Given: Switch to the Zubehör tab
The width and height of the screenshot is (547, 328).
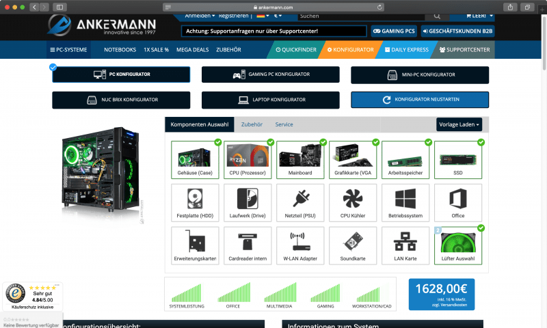Looking at the screenshot, I should click(x=252, y=124).
